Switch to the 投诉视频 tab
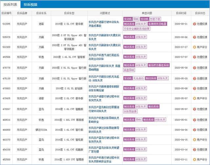Screen dimensions: 210x165 click(x=31, y=5)
